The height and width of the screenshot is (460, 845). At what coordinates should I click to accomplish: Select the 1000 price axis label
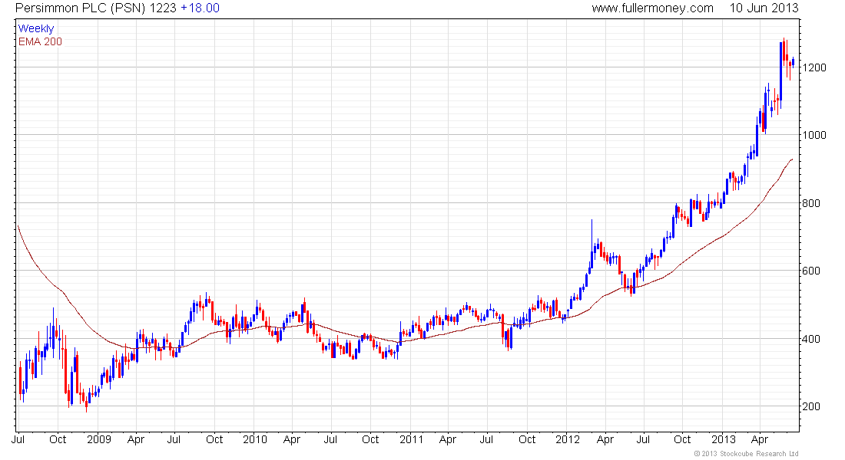814,135
